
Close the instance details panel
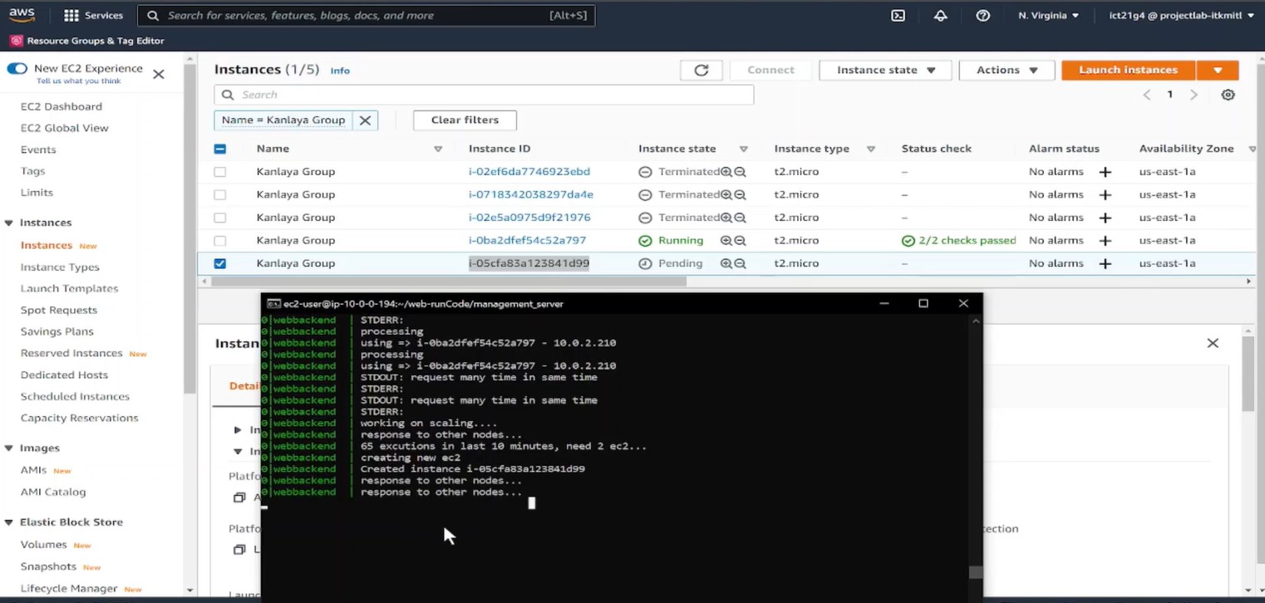pos(1213,343)
